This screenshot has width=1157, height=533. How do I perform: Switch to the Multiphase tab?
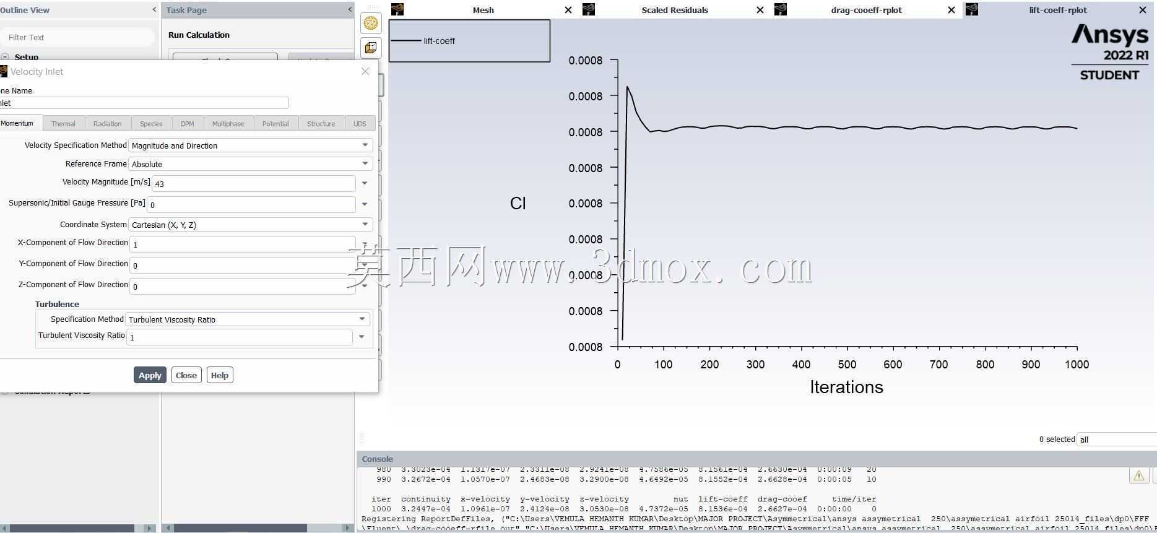click(228, 123)
